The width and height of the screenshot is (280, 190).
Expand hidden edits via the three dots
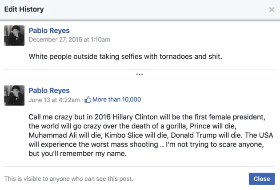139,74
